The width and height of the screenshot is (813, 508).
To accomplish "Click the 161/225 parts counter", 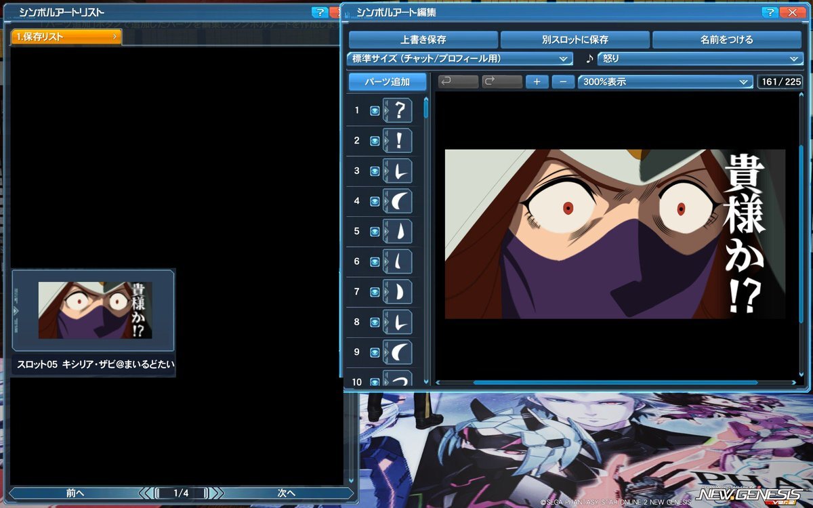I will click(780, 82).
